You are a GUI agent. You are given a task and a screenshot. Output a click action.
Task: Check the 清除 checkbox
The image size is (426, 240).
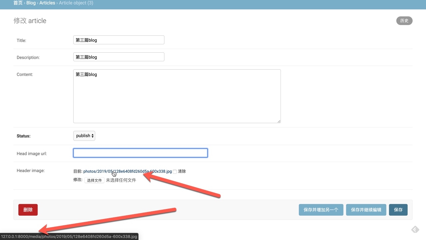click(x=175, y=172)
